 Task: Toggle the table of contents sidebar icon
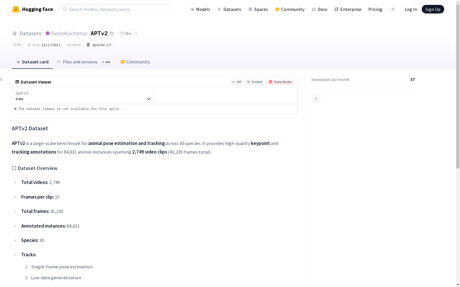[x=1, y=79]
